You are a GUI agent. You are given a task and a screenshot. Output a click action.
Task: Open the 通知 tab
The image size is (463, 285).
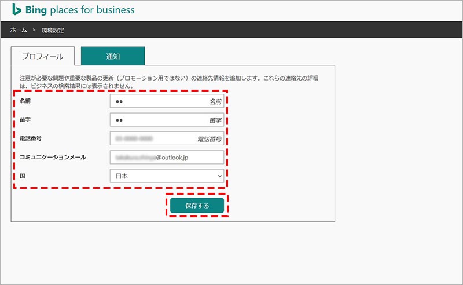coord(113,57)
